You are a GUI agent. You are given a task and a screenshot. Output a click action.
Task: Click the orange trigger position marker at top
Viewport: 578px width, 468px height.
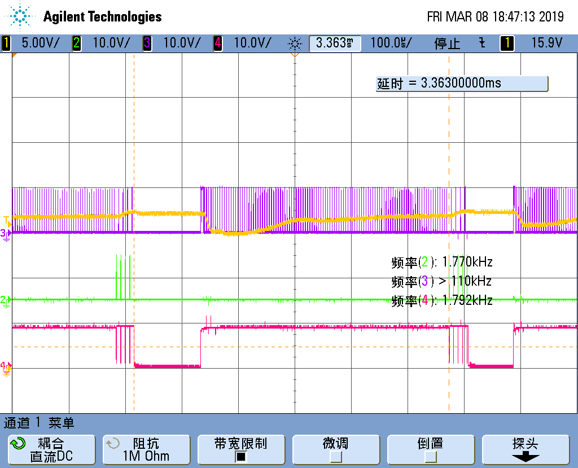pyautogui.click(x=295, y=55)
